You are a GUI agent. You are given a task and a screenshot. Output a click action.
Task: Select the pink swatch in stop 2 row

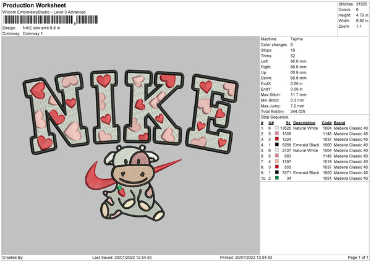277,133
